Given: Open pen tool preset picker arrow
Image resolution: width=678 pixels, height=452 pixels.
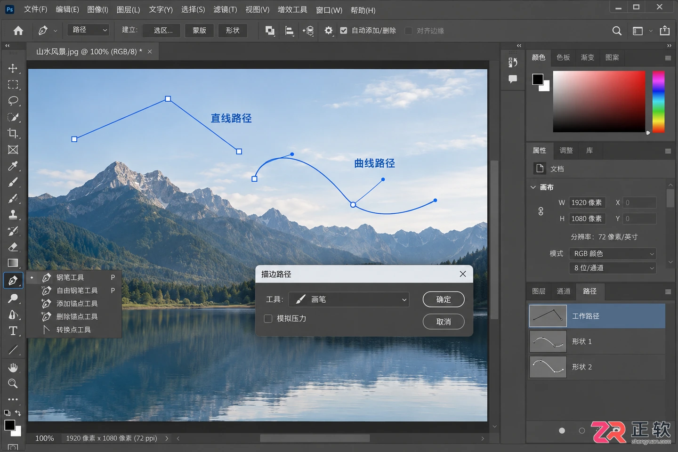Looking at the screenshot, I should coord(56,31).
